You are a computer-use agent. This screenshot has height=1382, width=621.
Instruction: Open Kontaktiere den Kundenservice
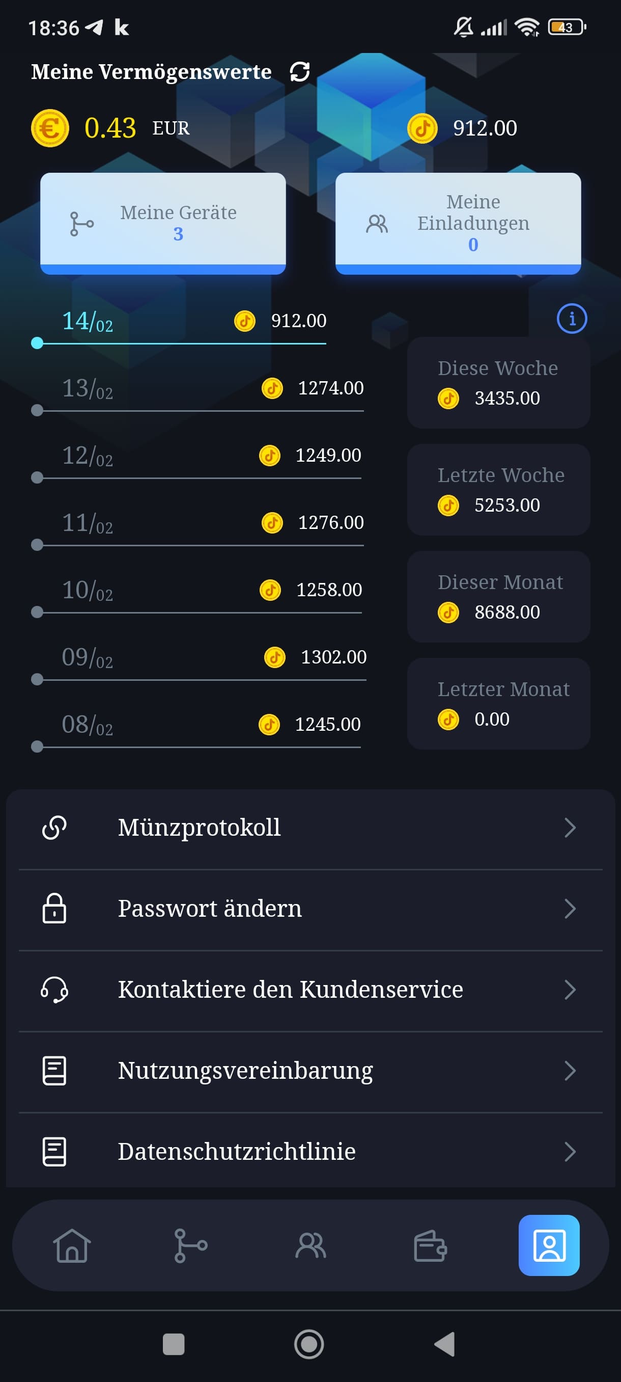pos(290,990)
